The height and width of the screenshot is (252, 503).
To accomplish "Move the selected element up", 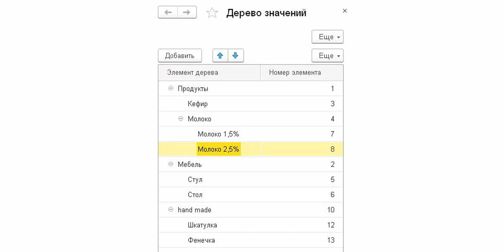I will 220,56.
